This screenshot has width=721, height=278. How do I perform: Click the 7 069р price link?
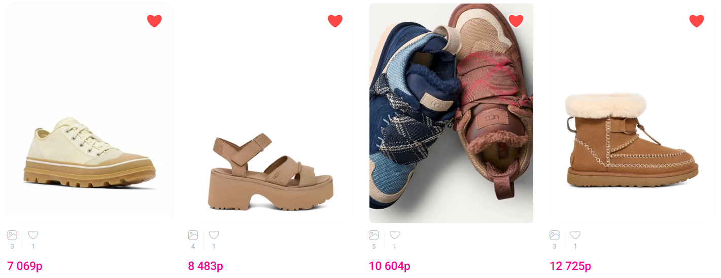[x=25, y=266]
